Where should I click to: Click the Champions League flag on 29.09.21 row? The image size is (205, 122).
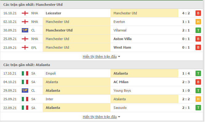pyautogui.click(x=25, y=91)
